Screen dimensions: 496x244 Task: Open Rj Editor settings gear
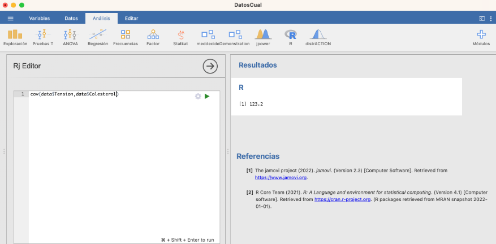click(x=198, y=97)
